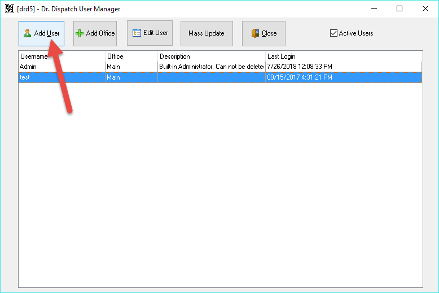This screenshot has height=293, width=439.
Task: Click the Built-in Administrator description cell
Action: [212, 67]
